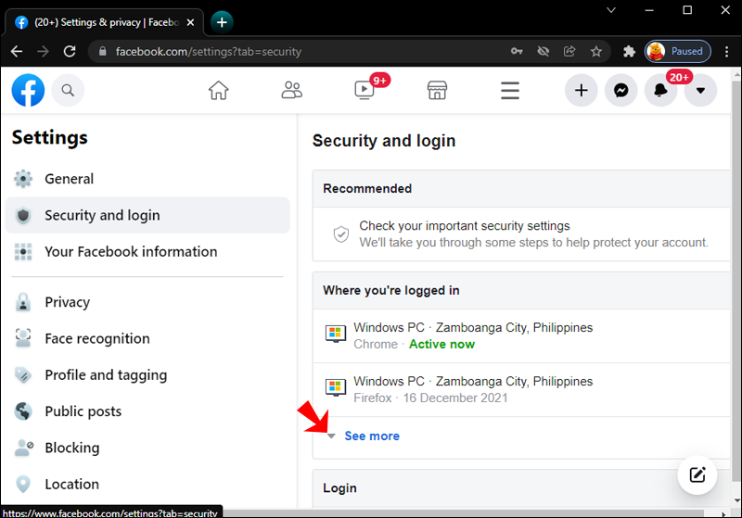Image resolution: width=742 pixels, height=518 pixels.
Task: Start new message with compose icon
Action: coord(697,475)
